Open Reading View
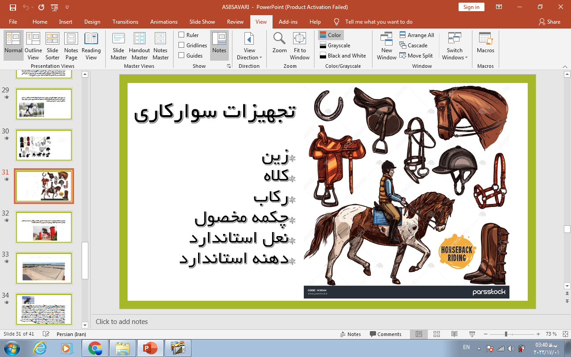This screenshot has height=357, width=571. tap(91, 46)
